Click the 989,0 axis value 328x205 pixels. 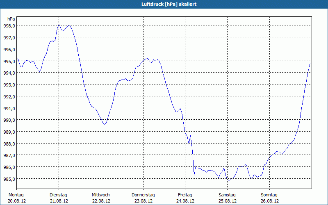[9, 132]
